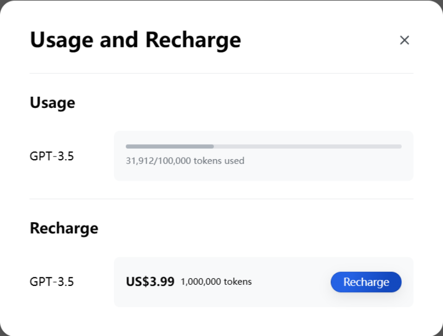Screen dimensions: 443x336
Task: Click the Usage section heading
Action: pos(52,103)
